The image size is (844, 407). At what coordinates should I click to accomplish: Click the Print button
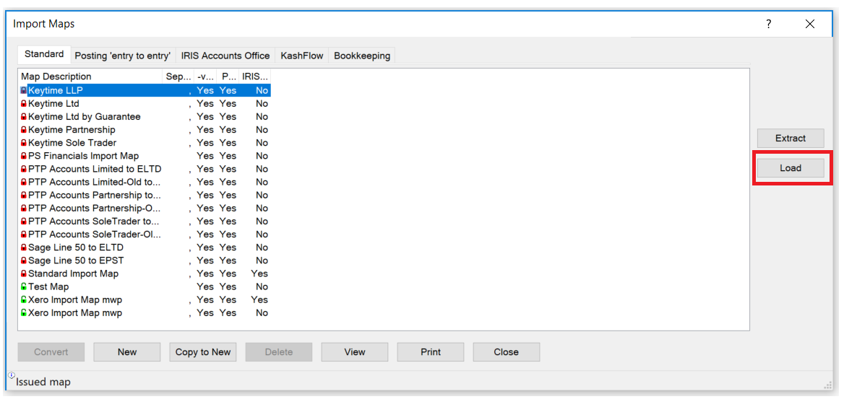[x=431, y=352]
